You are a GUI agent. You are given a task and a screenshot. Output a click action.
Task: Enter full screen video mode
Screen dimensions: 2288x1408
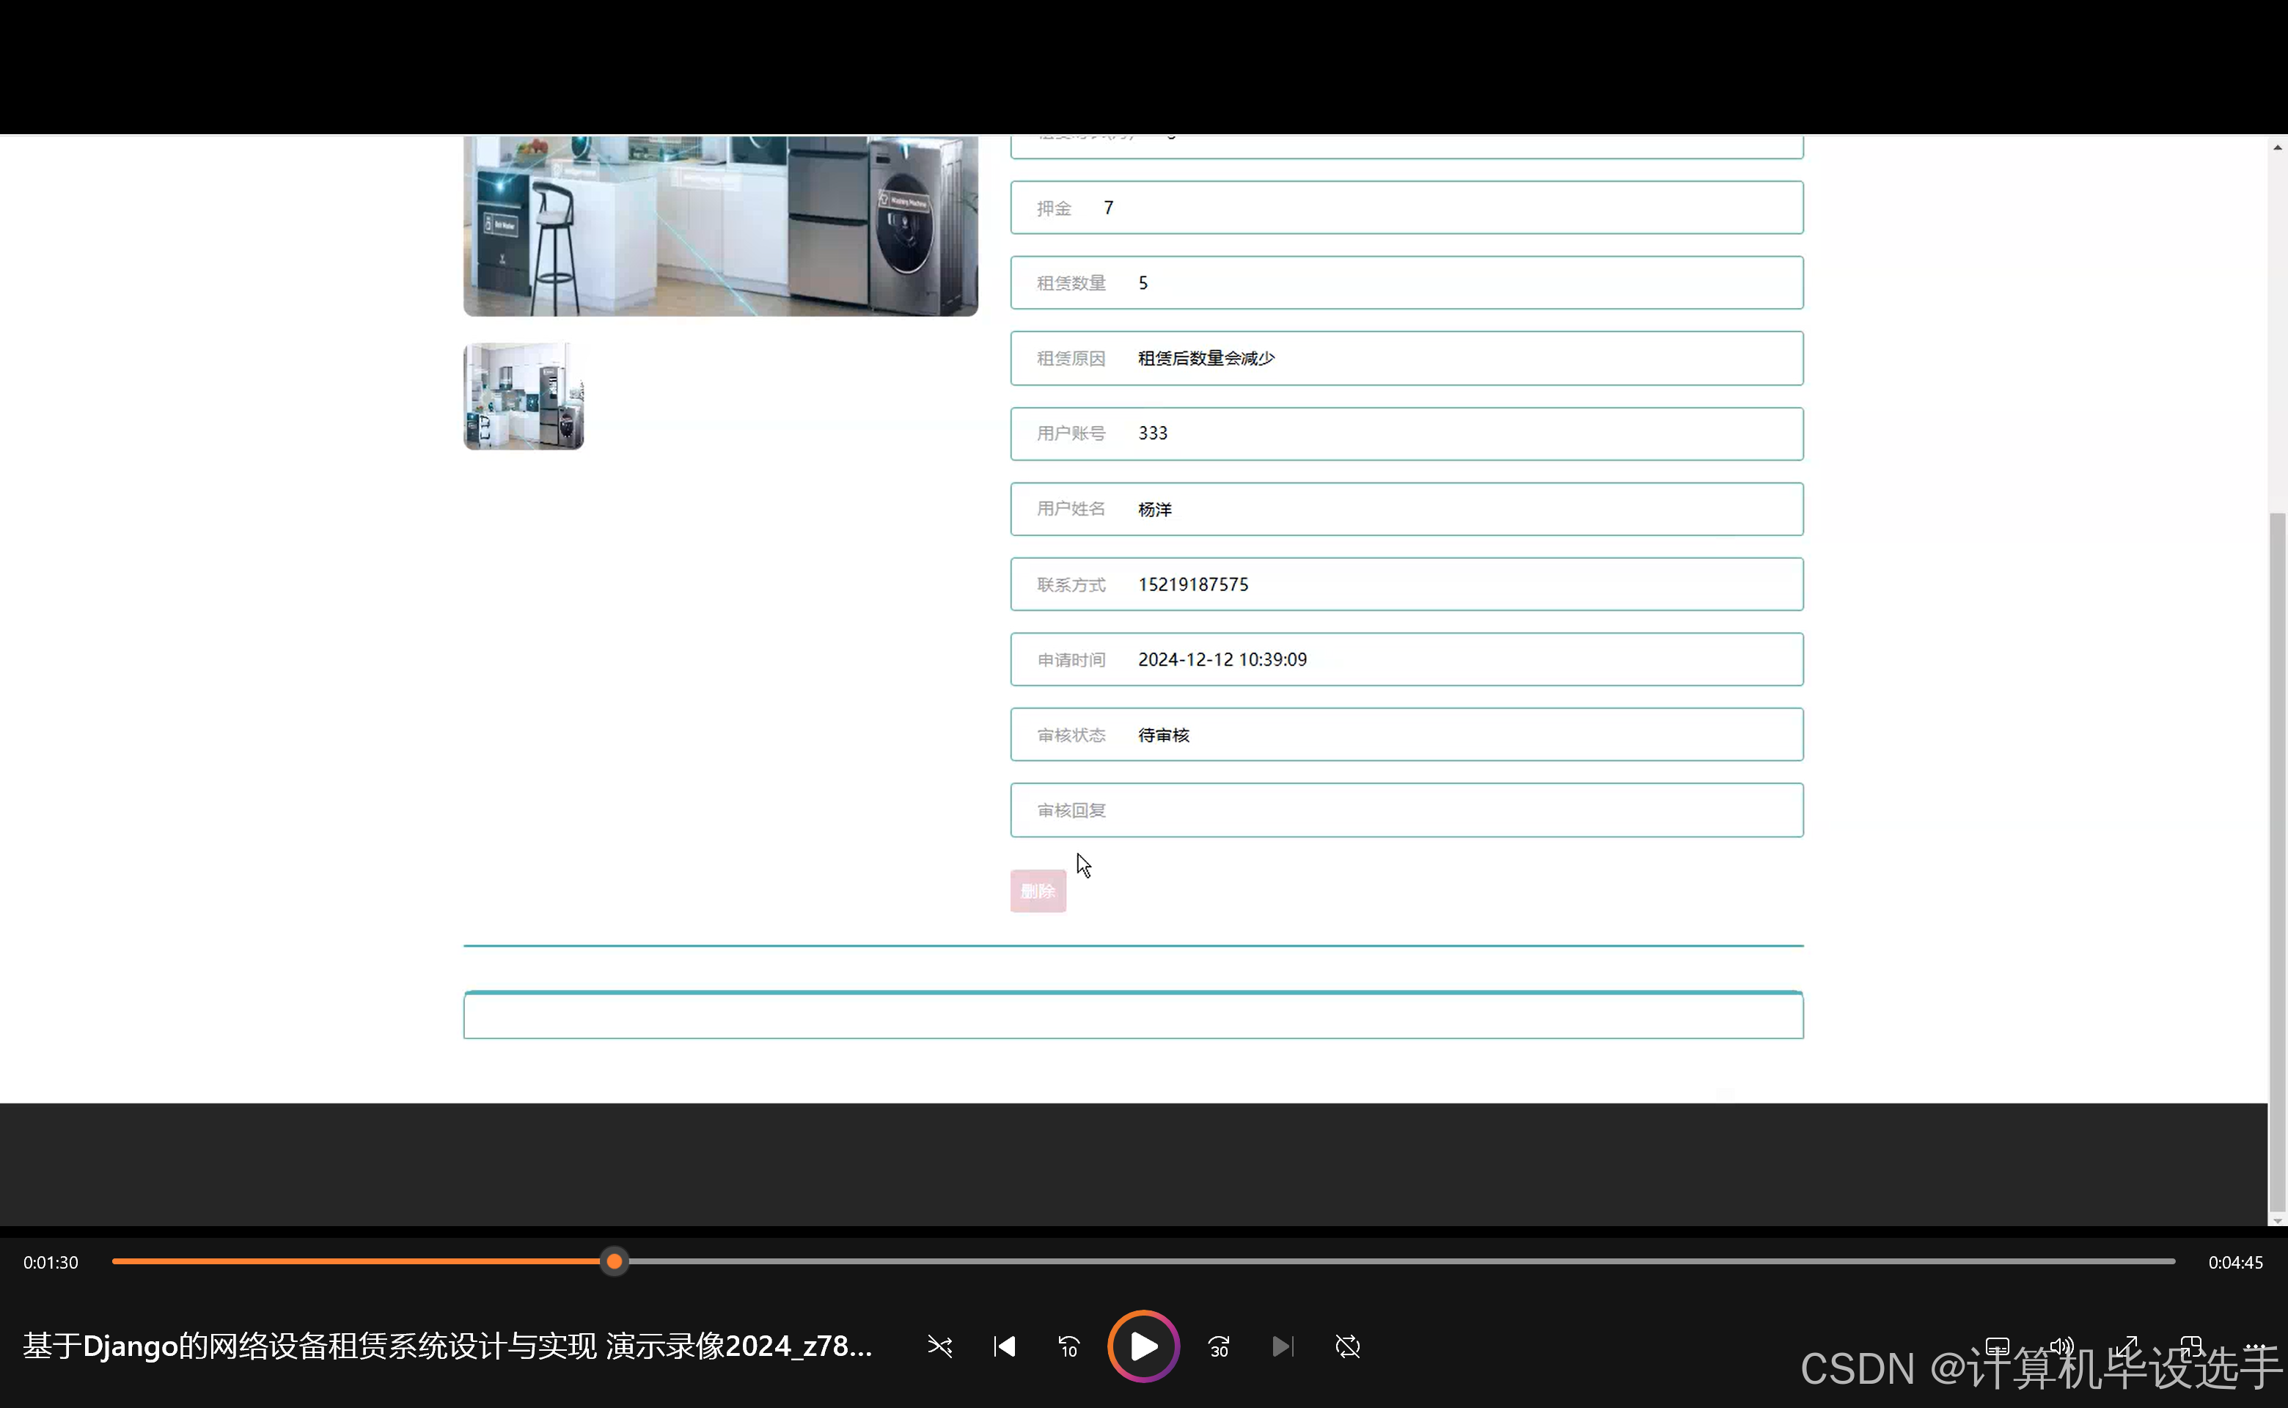point(2127,1346)
